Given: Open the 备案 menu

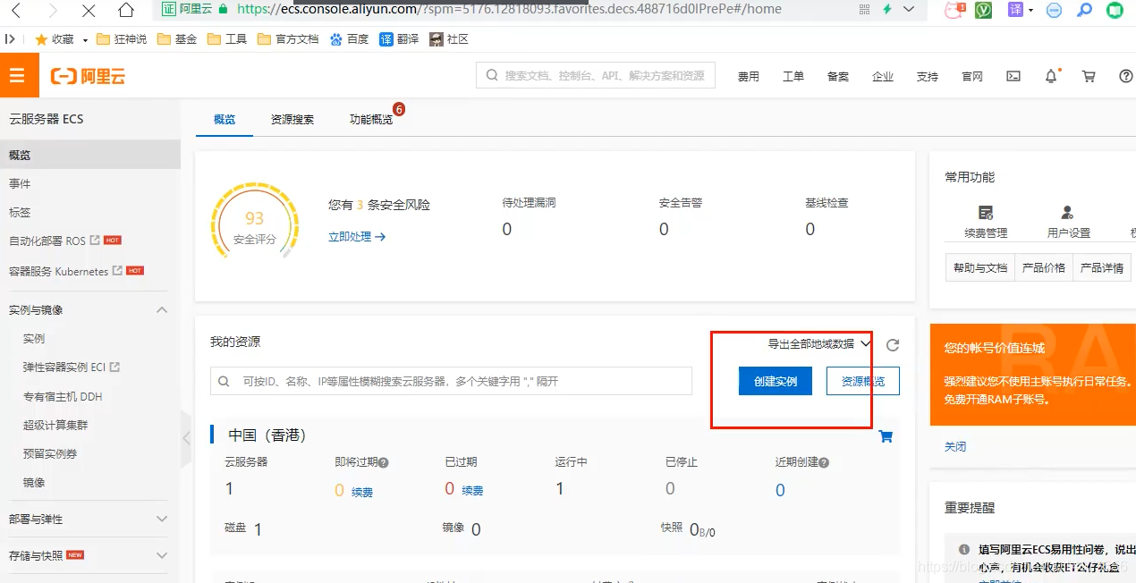Looking at the screenshot, I should 838,77.
